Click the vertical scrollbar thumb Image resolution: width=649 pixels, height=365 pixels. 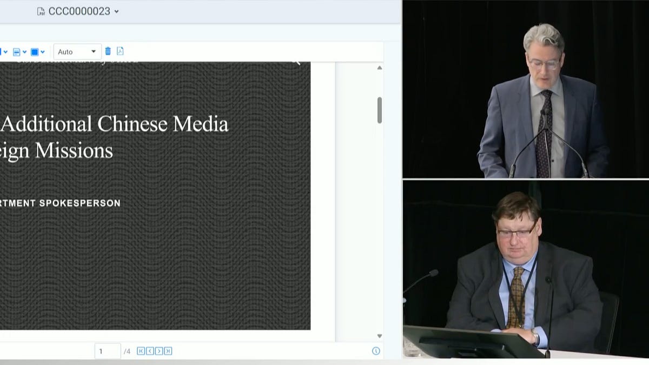[380, 110]
